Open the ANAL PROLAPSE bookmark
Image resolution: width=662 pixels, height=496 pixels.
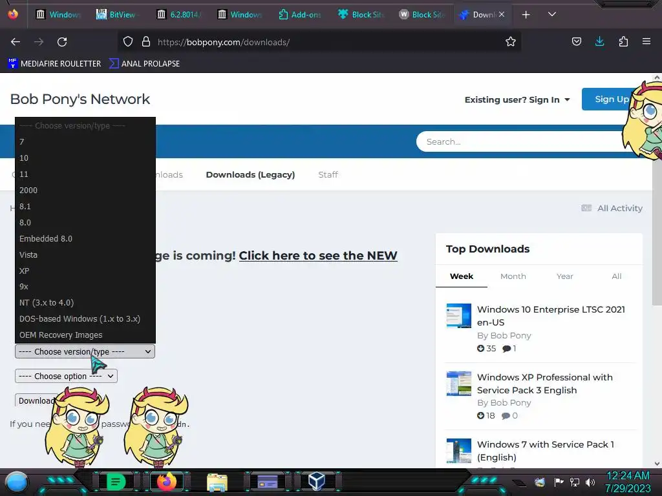[x=144, y=64]
